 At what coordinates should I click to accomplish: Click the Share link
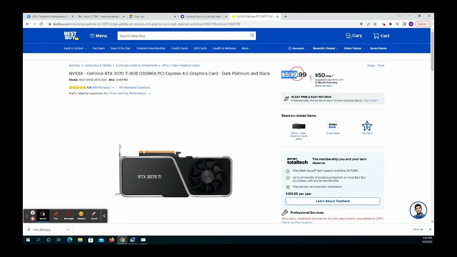click(371, 66)
